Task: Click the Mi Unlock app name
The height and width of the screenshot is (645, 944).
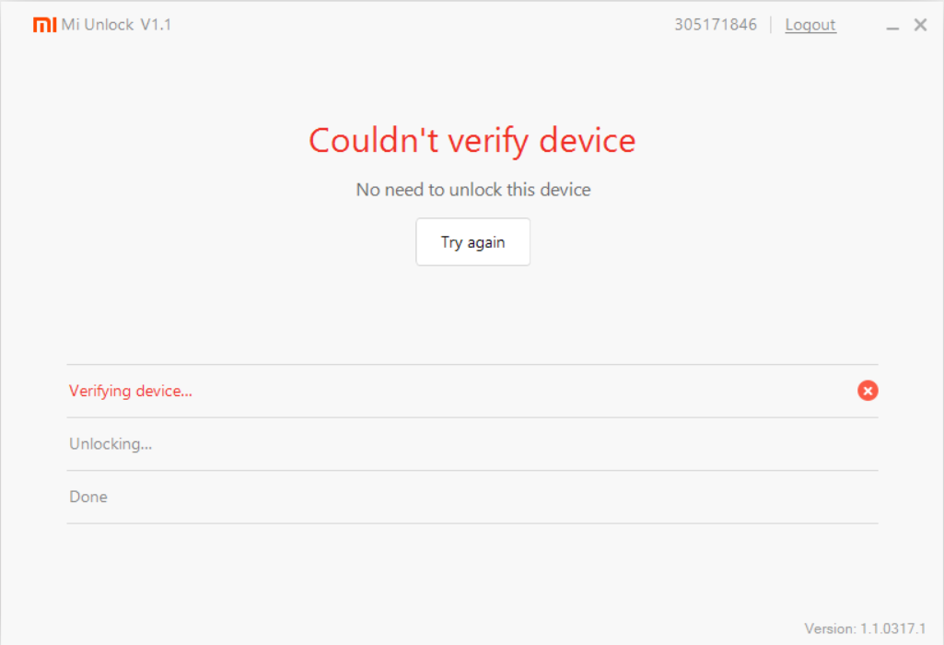Action: (x=98, y=25)
